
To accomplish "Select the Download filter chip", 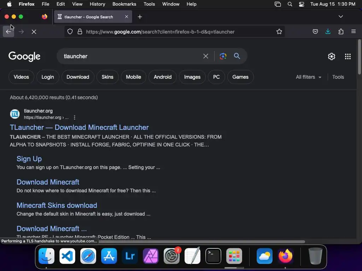I will pyautogui.click(x=78, y=77).
